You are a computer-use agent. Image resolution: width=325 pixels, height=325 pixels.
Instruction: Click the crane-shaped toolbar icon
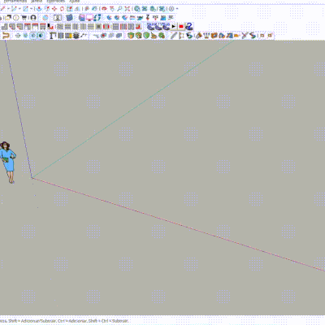pos(52,36)
